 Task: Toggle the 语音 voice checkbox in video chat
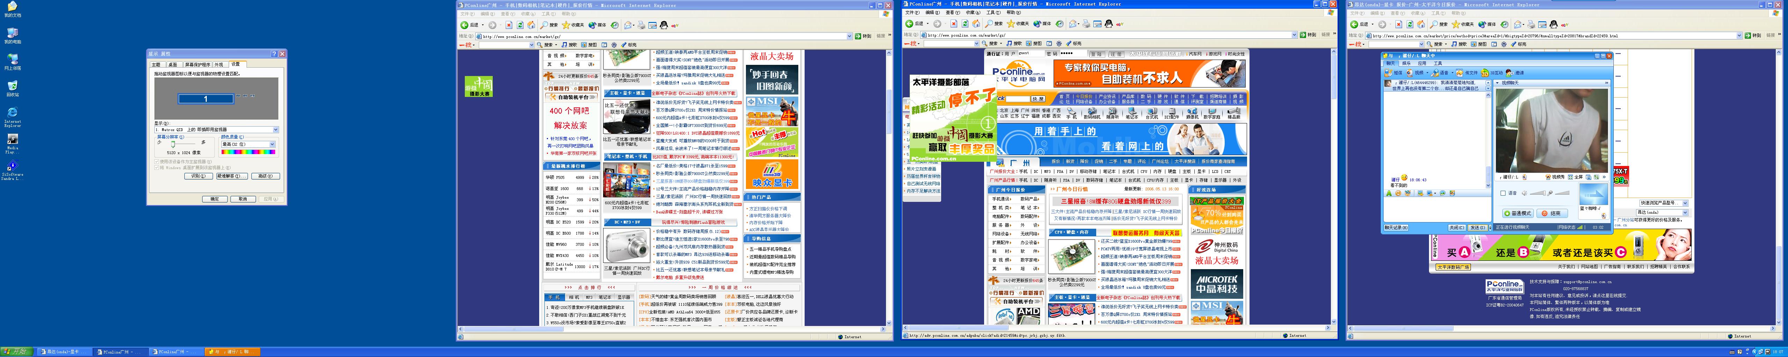tap(1503, 193)
